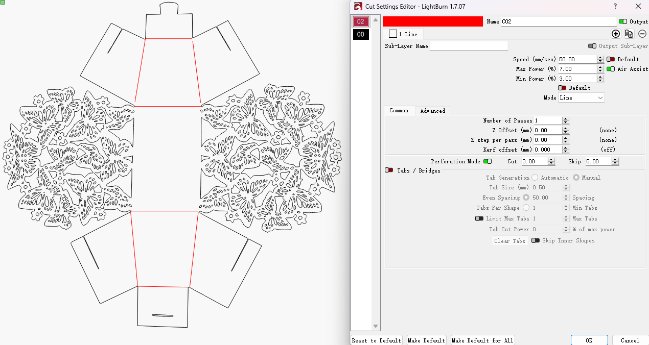Click the (off) text beside Kerf offset
Image resolution: width=649 pixels, height=345 pixels.
(608, 150)
